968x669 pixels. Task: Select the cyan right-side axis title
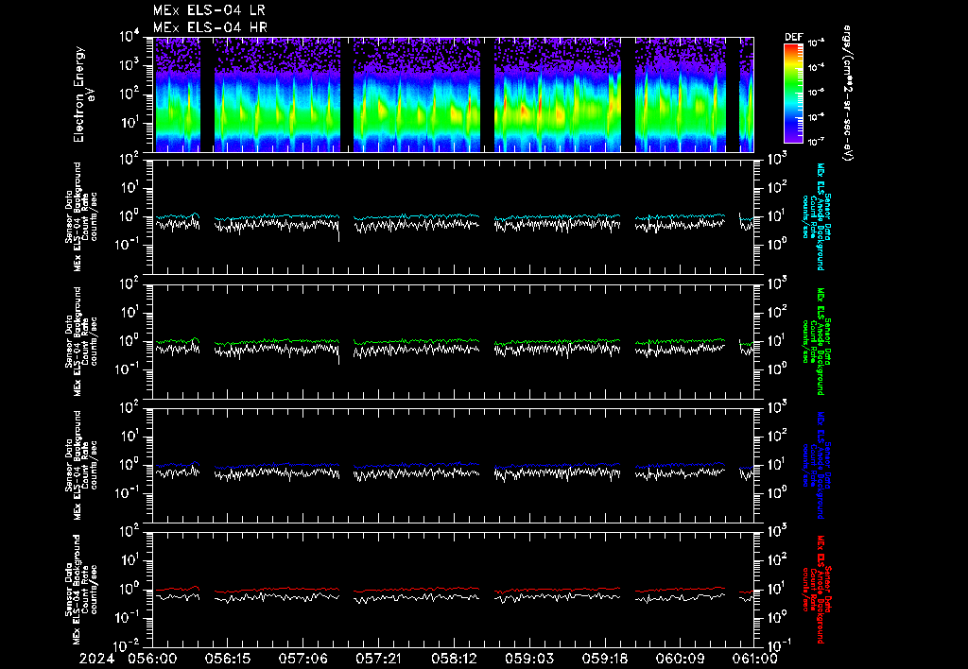tap(816, 216)
